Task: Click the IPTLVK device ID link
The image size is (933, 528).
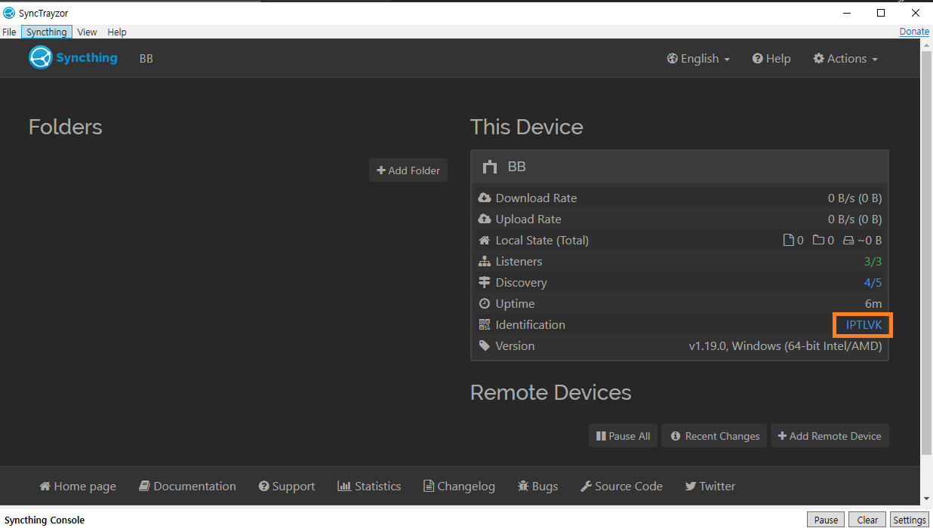Action: (864, 325)
